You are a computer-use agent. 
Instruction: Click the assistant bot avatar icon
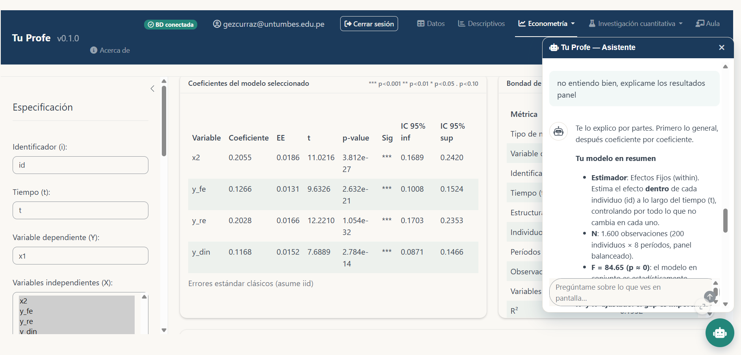(558, 131)
